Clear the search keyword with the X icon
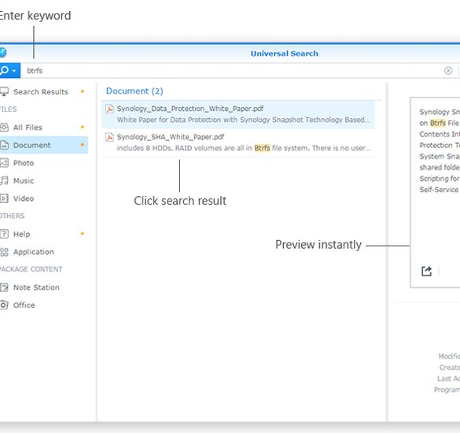460x433 pixels. click(x=448, y=71)
